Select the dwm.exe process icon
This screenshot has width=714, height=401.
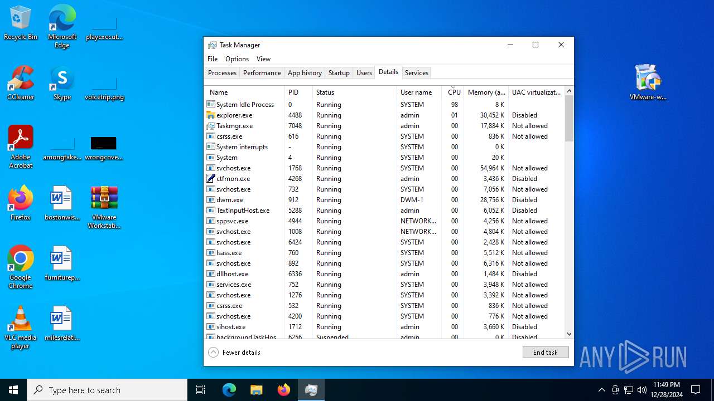[211, 200]
